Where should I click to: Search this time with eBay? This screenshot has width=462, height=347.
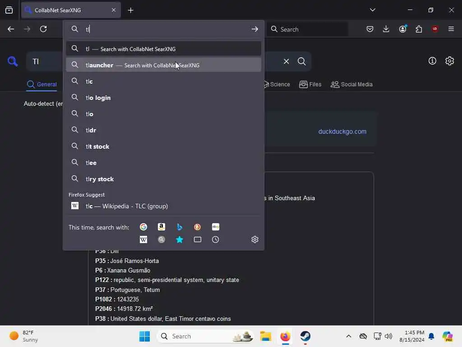pyautogui.click(x=216, y=227)
